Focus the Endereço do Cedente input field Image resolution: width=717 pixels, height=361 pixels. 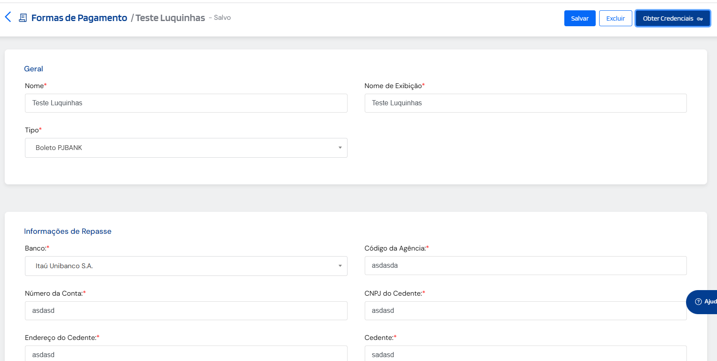[186, 354]
